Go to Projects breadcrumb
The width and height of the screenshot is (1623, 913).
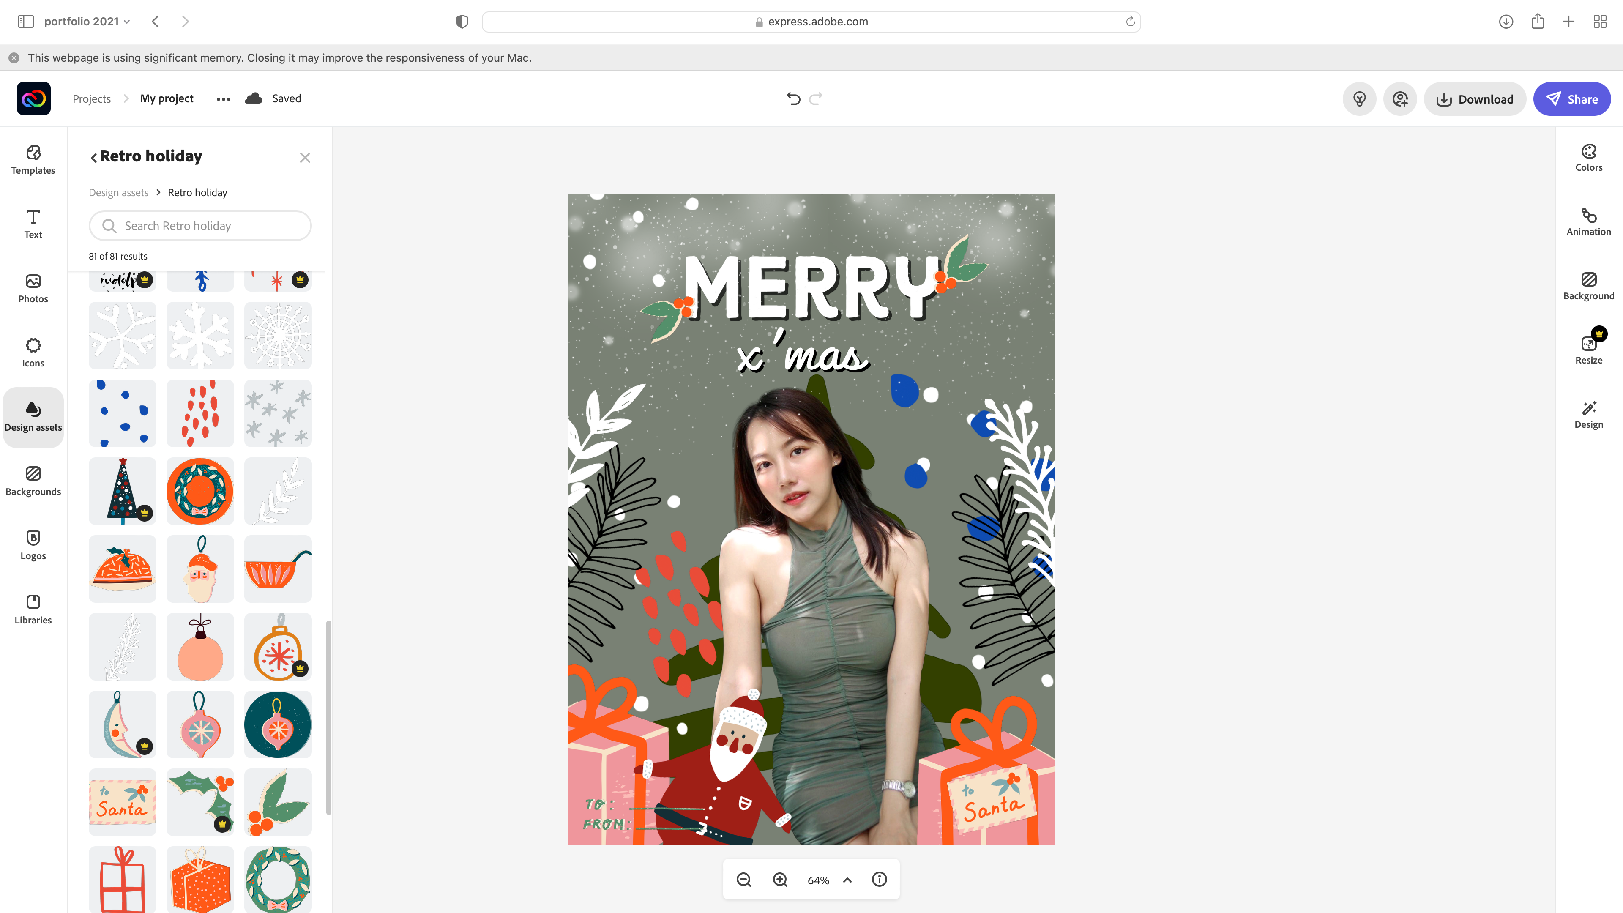(91, 99)
